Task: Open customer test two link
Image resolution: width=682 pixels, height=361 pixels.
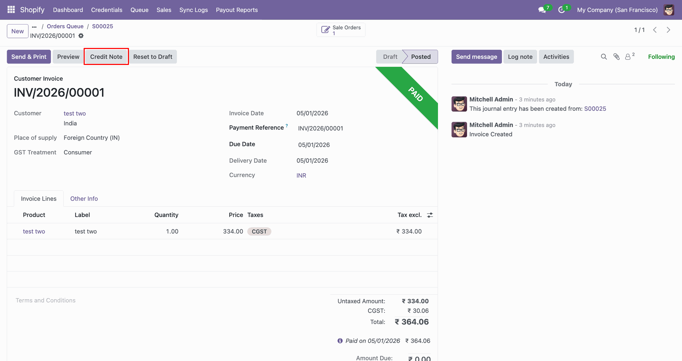Action: click(75, 114)
